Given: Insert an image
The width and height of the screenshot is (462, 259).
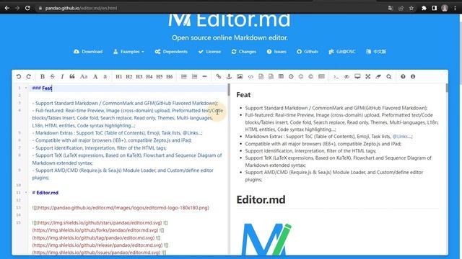Looking at the screenshot, I should tap(240, 77).
